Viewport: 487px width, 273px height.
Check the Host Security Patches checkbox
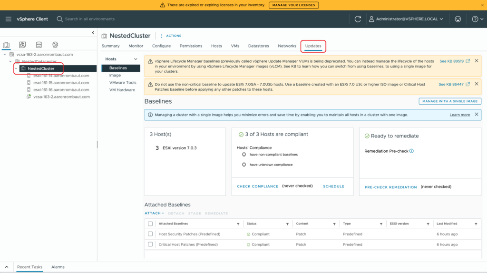150,234
